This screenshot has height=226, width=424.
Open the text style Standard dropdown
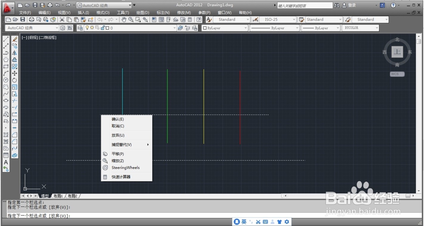pyautogui.click(x=232, y=20)
